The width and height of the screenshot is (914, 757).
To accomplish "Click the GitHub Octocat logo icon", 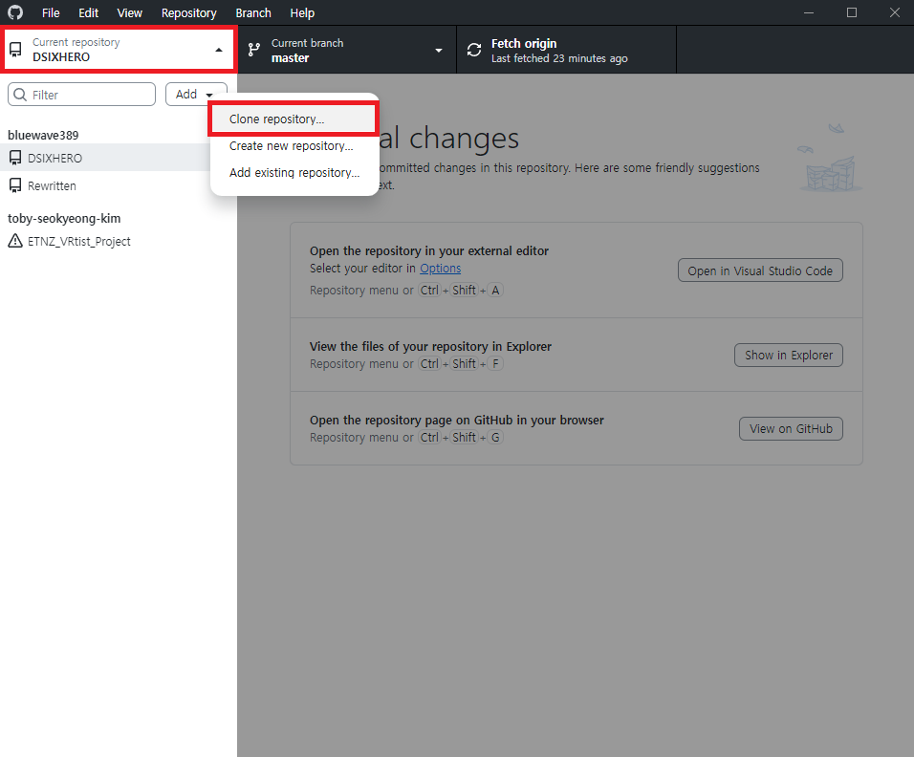I will pyautogui.click(x=15, y=12).
